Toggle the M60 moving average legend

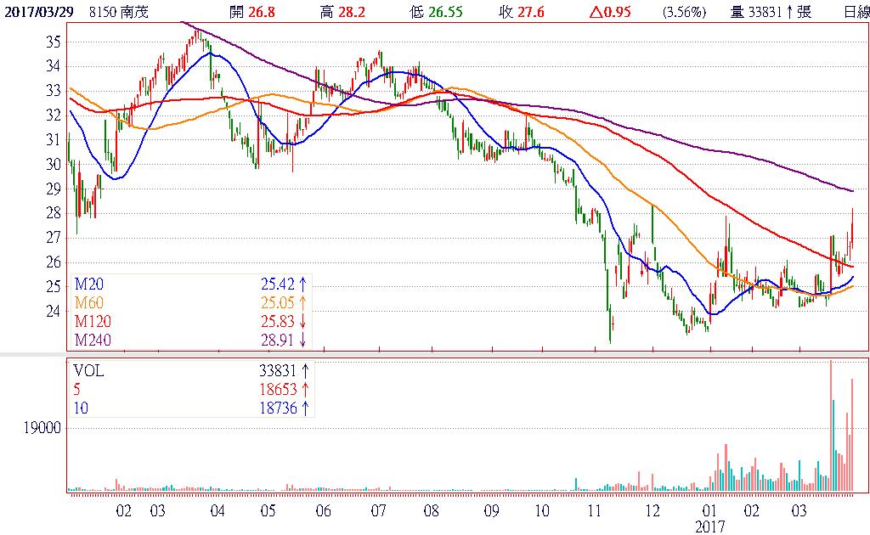90,302
